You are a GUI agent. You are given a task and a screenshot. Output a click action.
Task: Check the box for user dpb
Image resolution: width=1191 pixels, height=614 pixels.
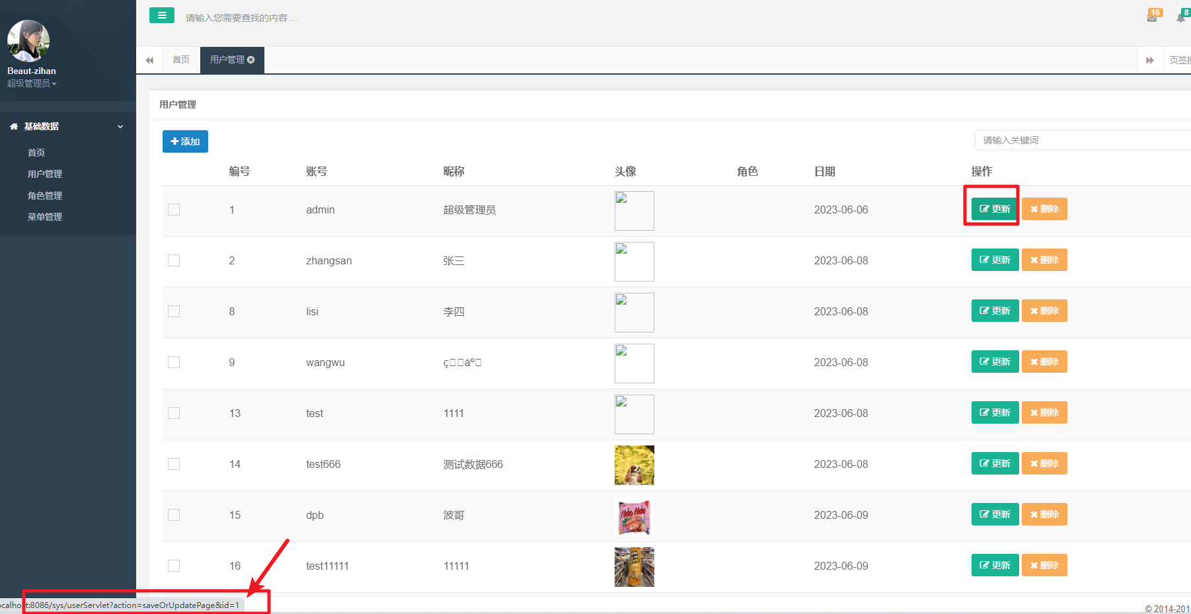[174, 515]
